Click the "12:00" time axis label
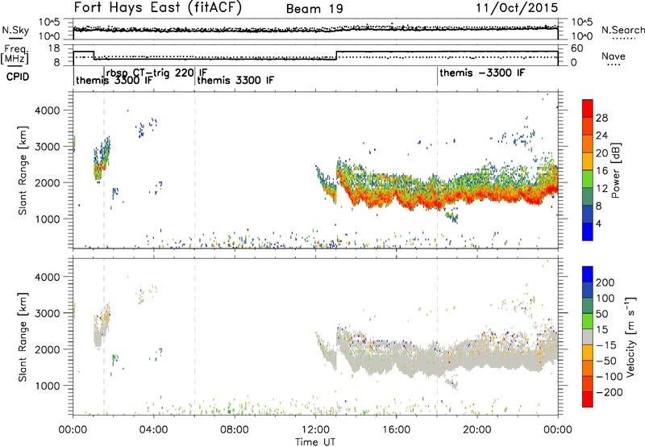Image resolution: width=645 pixels, height=447 pixels. click(x=315, y=430)
